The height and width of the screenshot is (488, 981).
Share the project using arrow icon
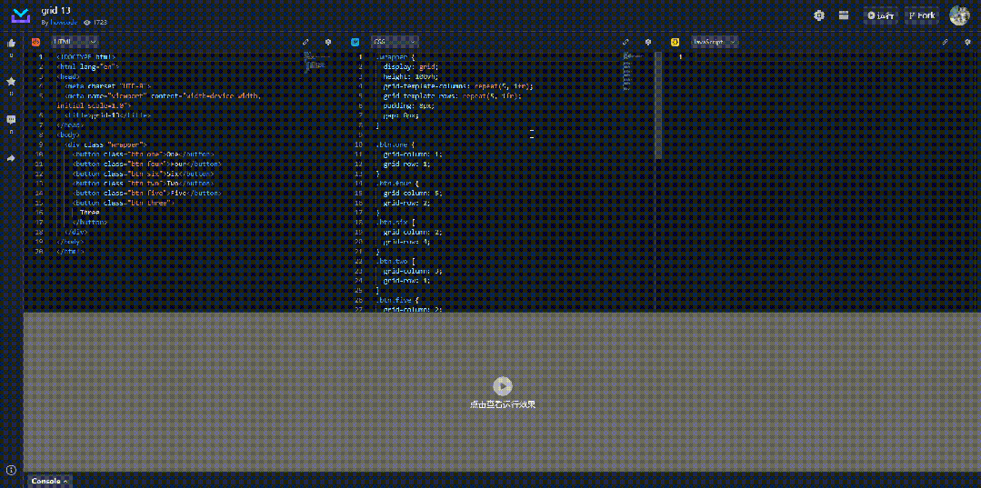pyautogui.click(x=11, y=158)
